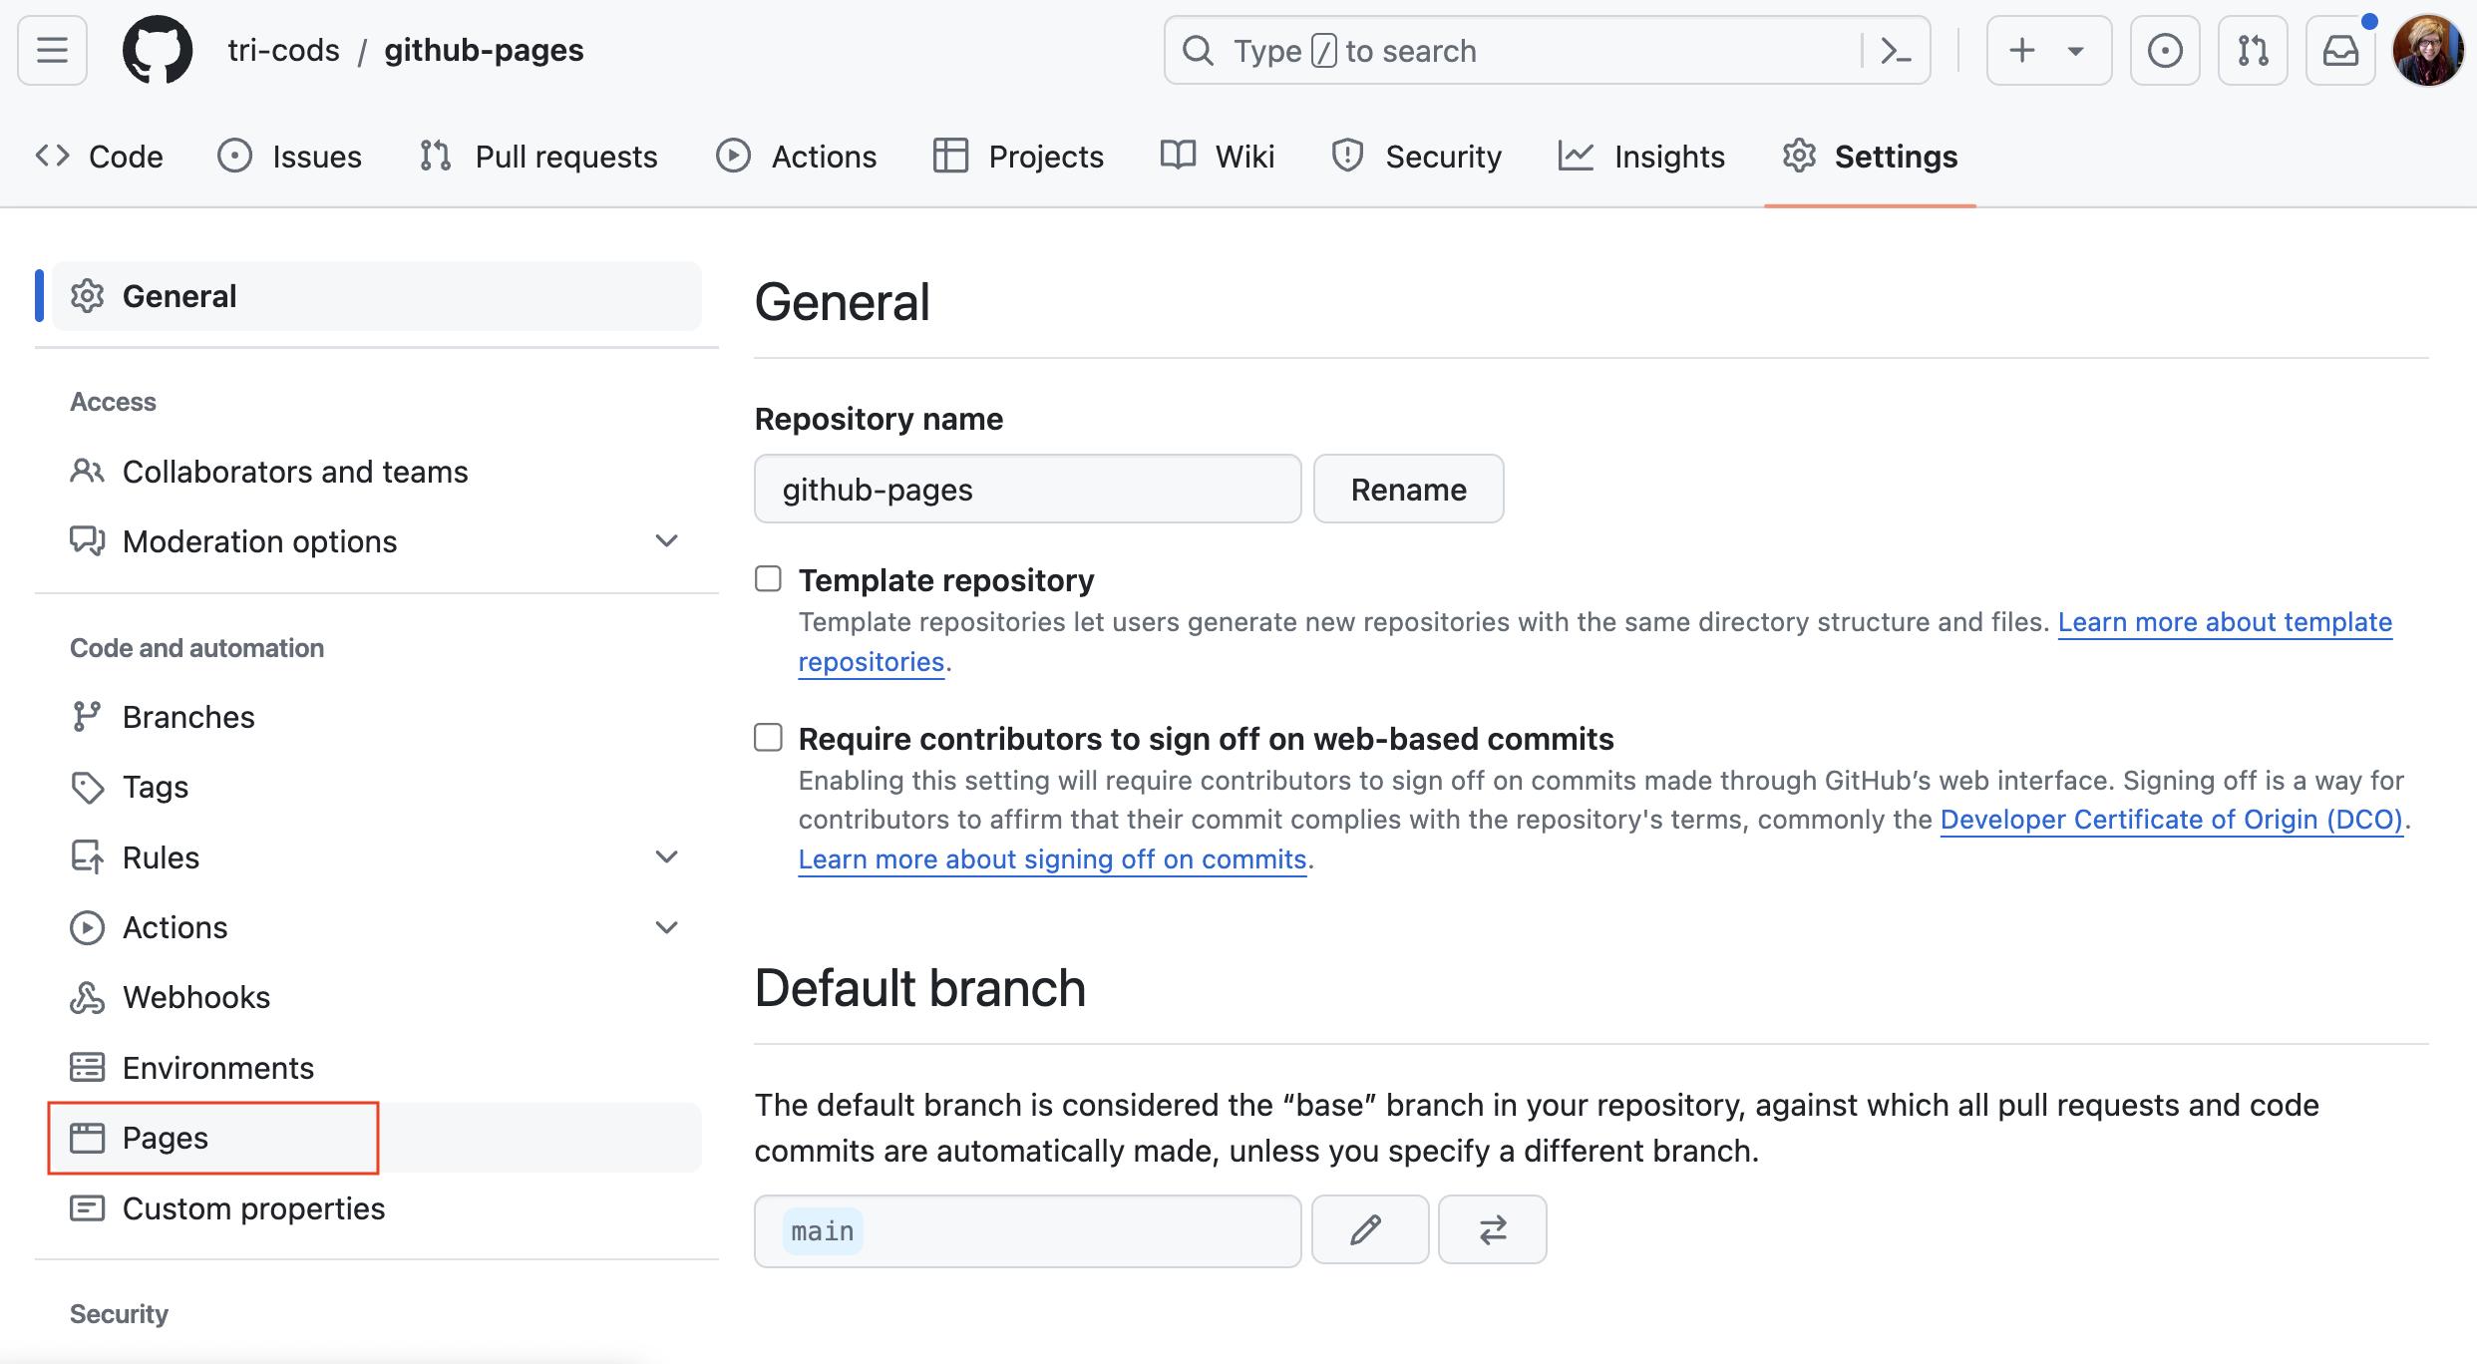Screen dimensions: 2477x1364
Task: Open Environments settings
Action: pos(377,1068)
